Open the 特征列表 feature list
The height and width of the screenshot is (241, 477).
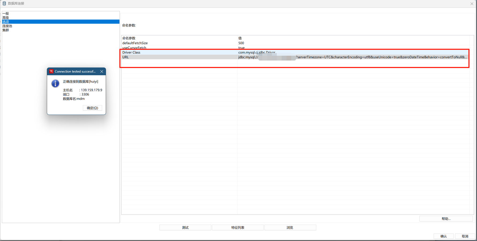point(237,227)
